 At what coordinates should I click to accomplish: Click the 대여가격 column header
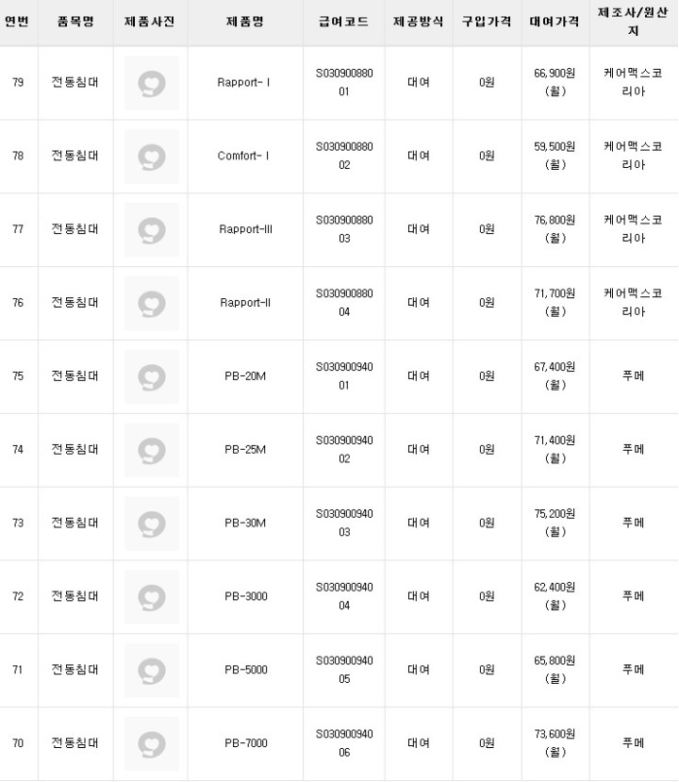point(555,22)
